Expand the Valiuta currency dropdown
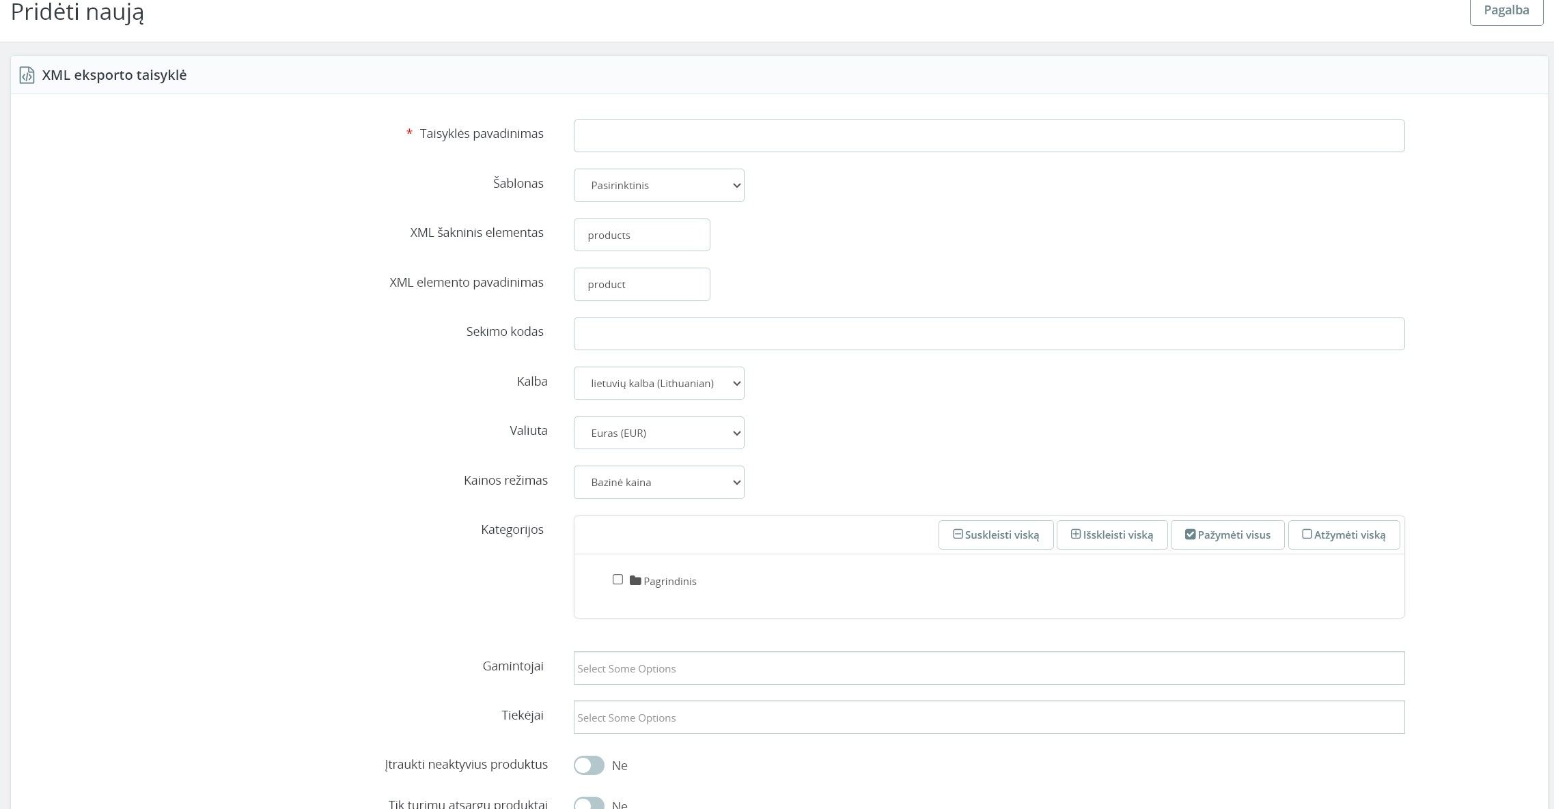The height and width of the screenshot is (809, 1554). (x=658, y=433)
